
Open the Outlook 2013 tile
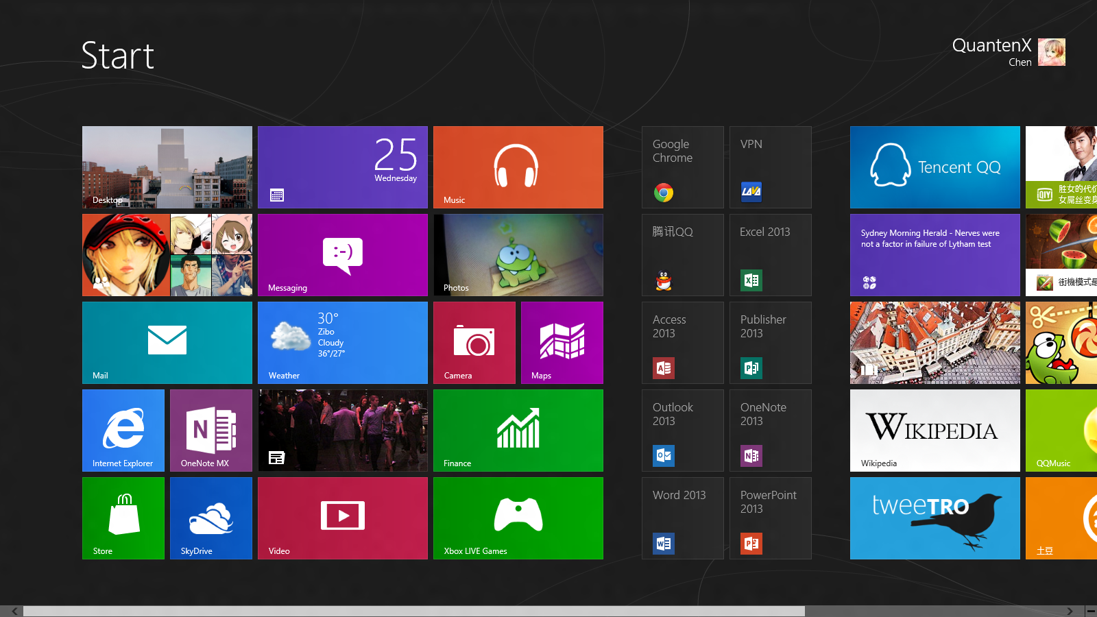[683, 431]
